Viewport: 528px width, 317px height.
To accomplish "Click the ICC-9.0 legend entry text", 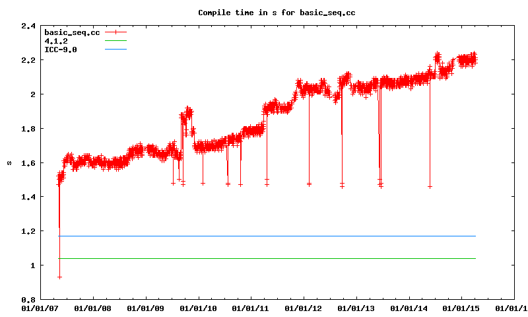I will point(61,50).
